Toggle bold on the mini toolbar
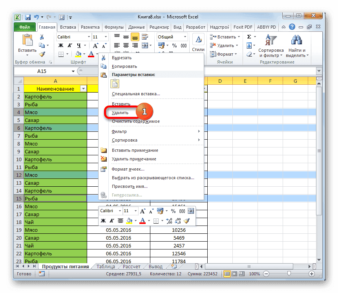This screenshot has width=338, height=293. click(102, 221)
